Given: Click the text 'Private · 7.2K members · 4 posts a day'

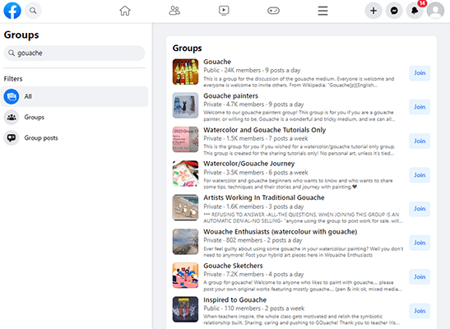Looking at the screenshot, I should coord(253,274).
